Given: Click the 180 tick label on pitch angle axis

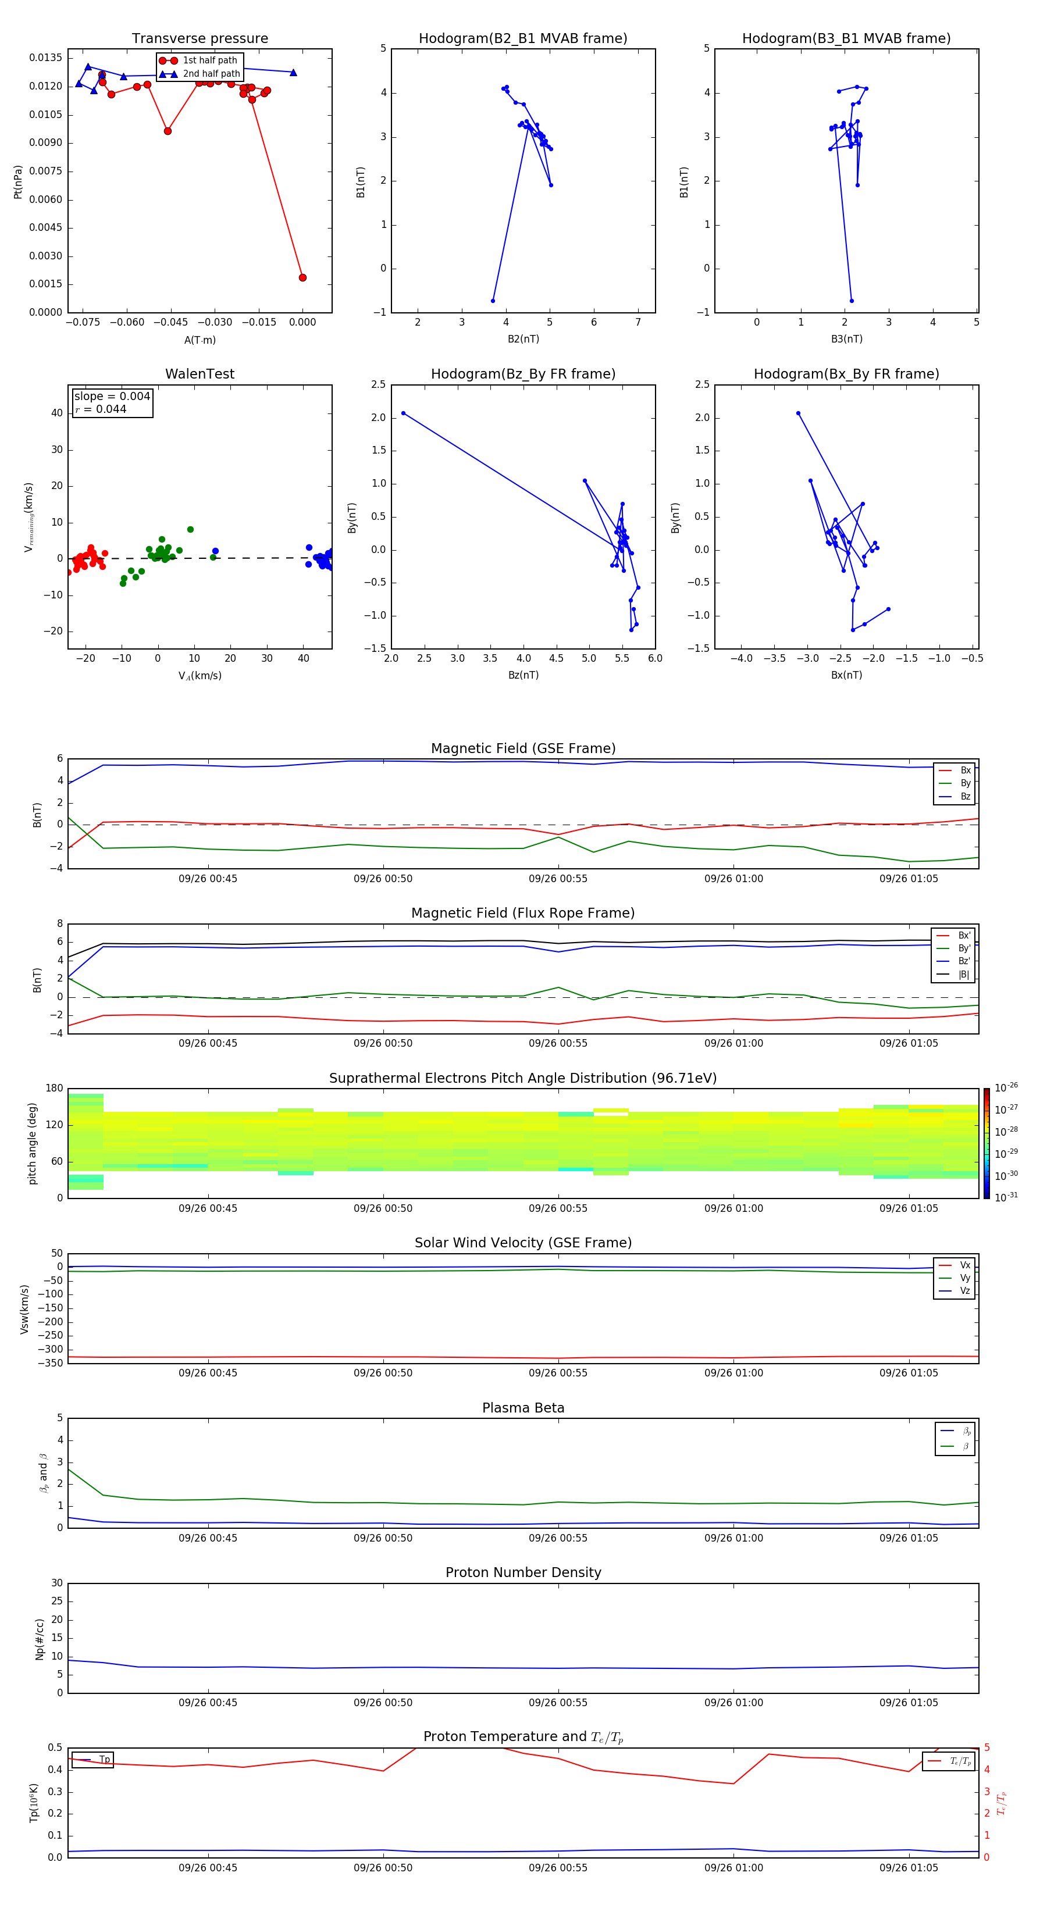Looking at the screenshot, I should click(x=55, y=1089).
